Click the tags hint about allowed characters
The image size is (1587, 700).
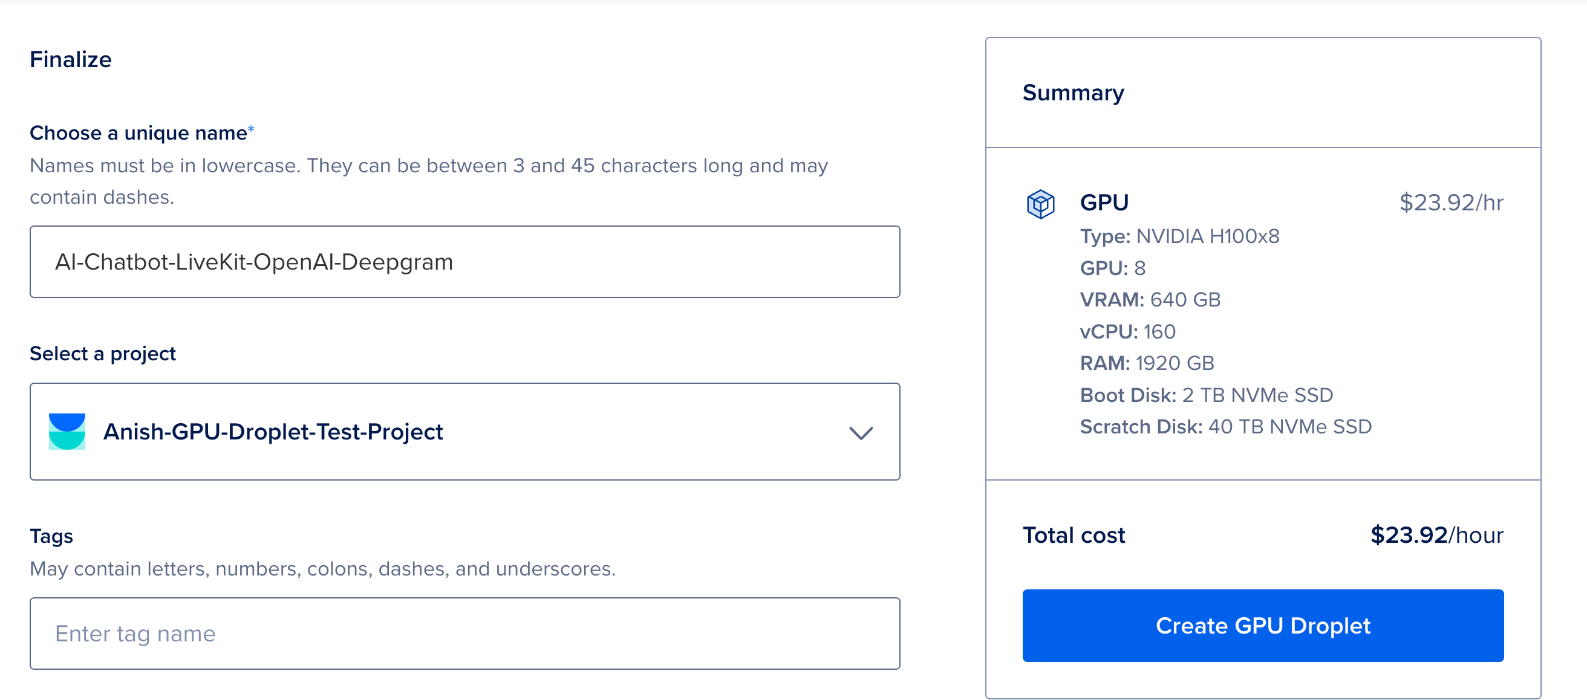click(323, 569)
